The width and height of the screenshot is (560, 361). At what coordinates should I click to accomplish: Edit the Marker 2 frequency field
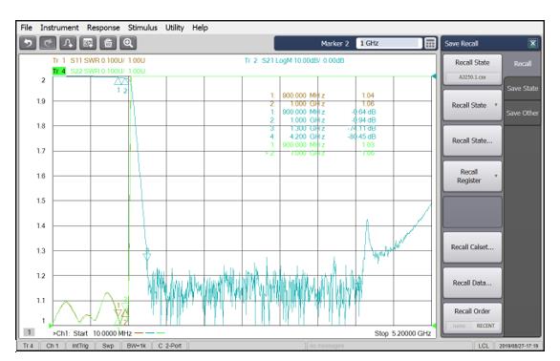point(389,44)
